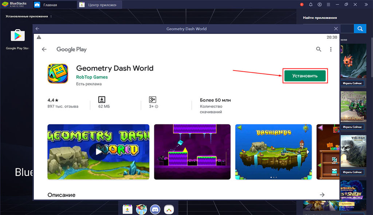The width and height of the screenshot is (373, 215).
Task: Expand the Описание section arrow
Action: 322,195
